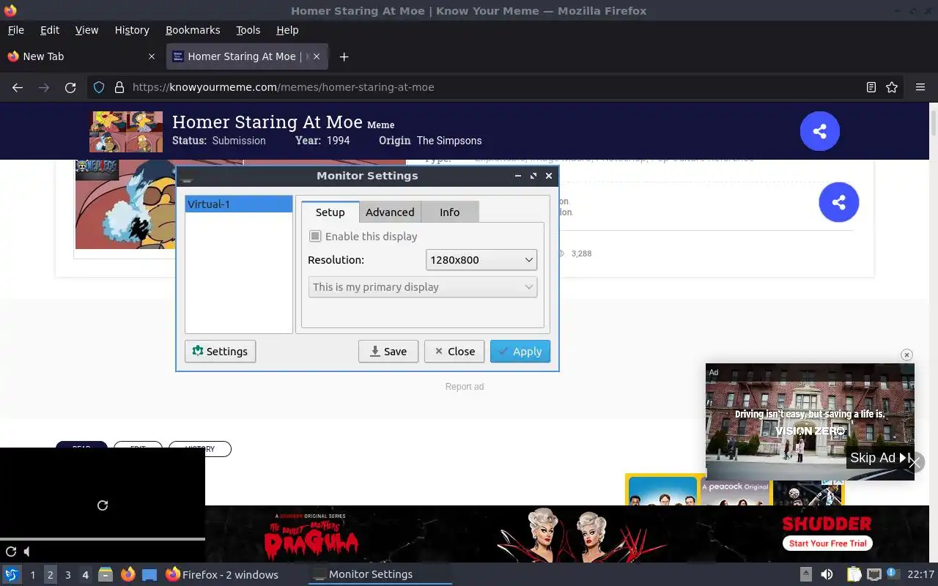The image size is (938, 586).
Task: Click the lower share button on the page body
Action: 839,202
